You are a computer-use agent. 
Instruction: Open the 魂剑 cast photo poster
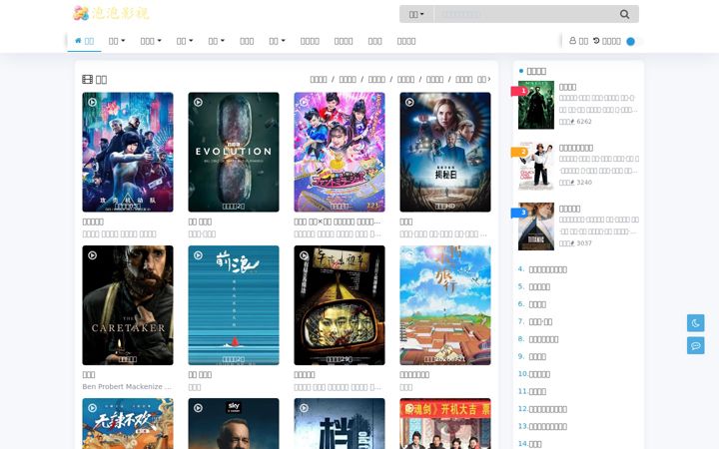(x=445, y=424)
